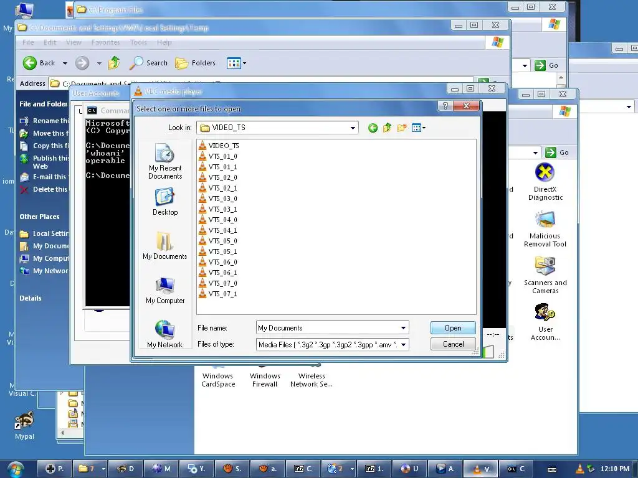The height and width of the screenshot is (478, 638).
Task: Click My Computer link under Other Places
Action: (44, 258)
